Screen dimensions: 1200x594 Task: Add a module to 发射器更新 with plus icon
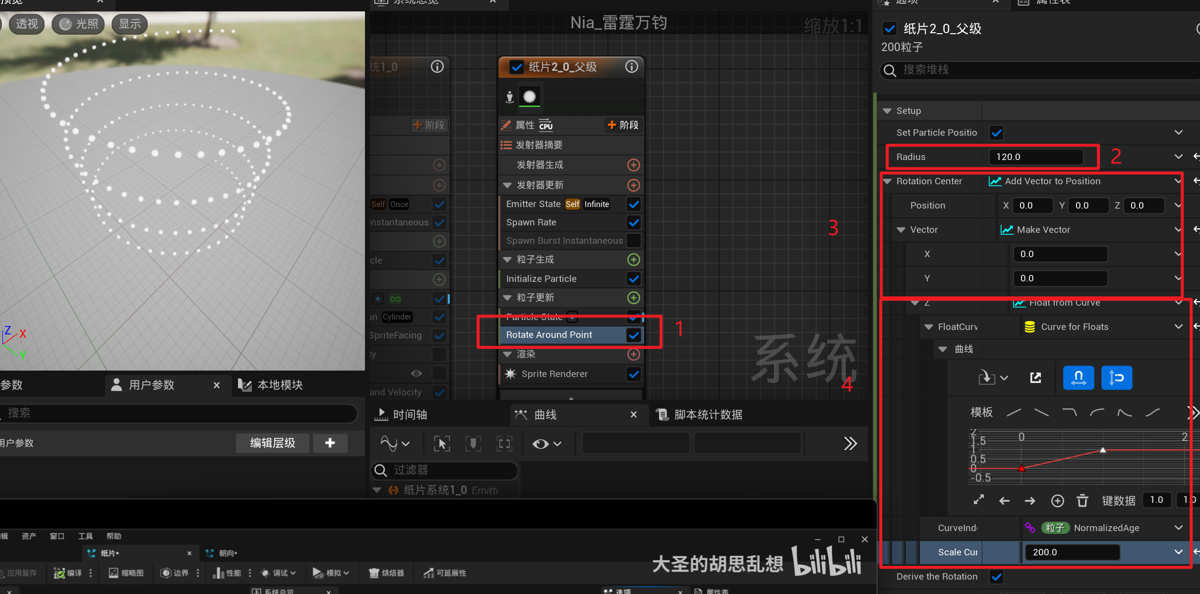click(x=633, y=185)
